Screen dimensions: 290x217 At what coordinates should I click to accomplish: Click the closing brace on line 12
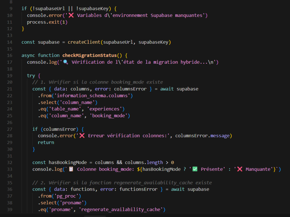click(23, 29)
